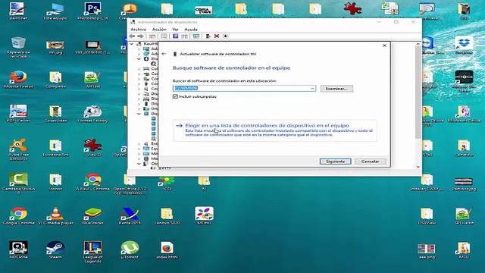Open the Avast Free Antivirus shortcut
The width and height of the screenshot is (485, 273).
(18, 150)
